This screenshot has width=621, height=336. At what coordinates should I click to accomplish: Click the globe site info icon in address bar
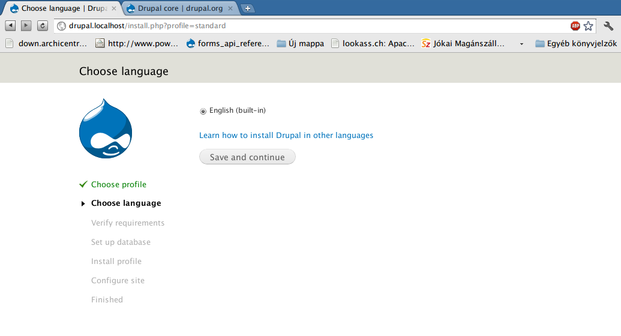coord(61,26)
